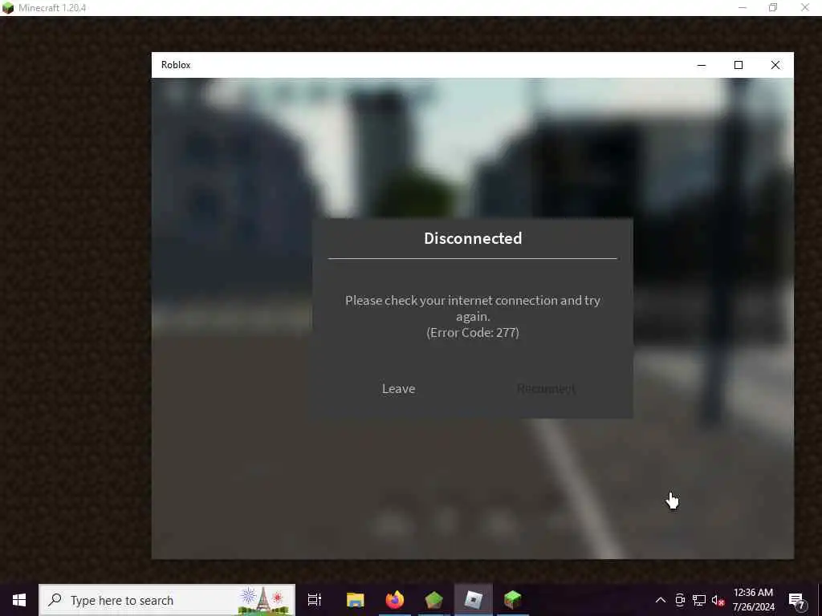Click the Meet Now tray icon
822x616 pixels.
point(680,600)
